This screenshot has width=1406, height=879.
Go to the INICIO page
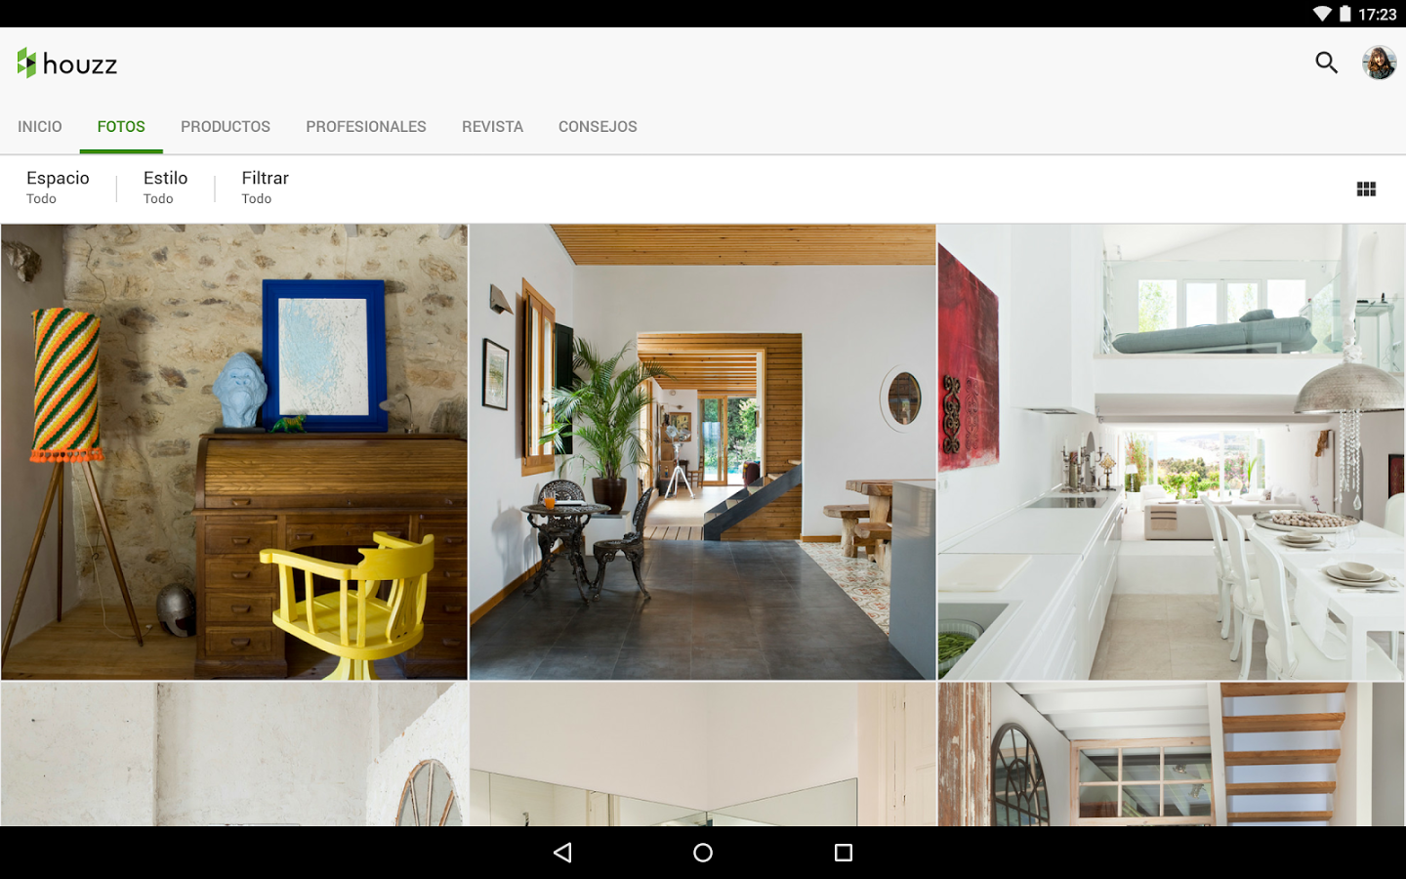39,126
